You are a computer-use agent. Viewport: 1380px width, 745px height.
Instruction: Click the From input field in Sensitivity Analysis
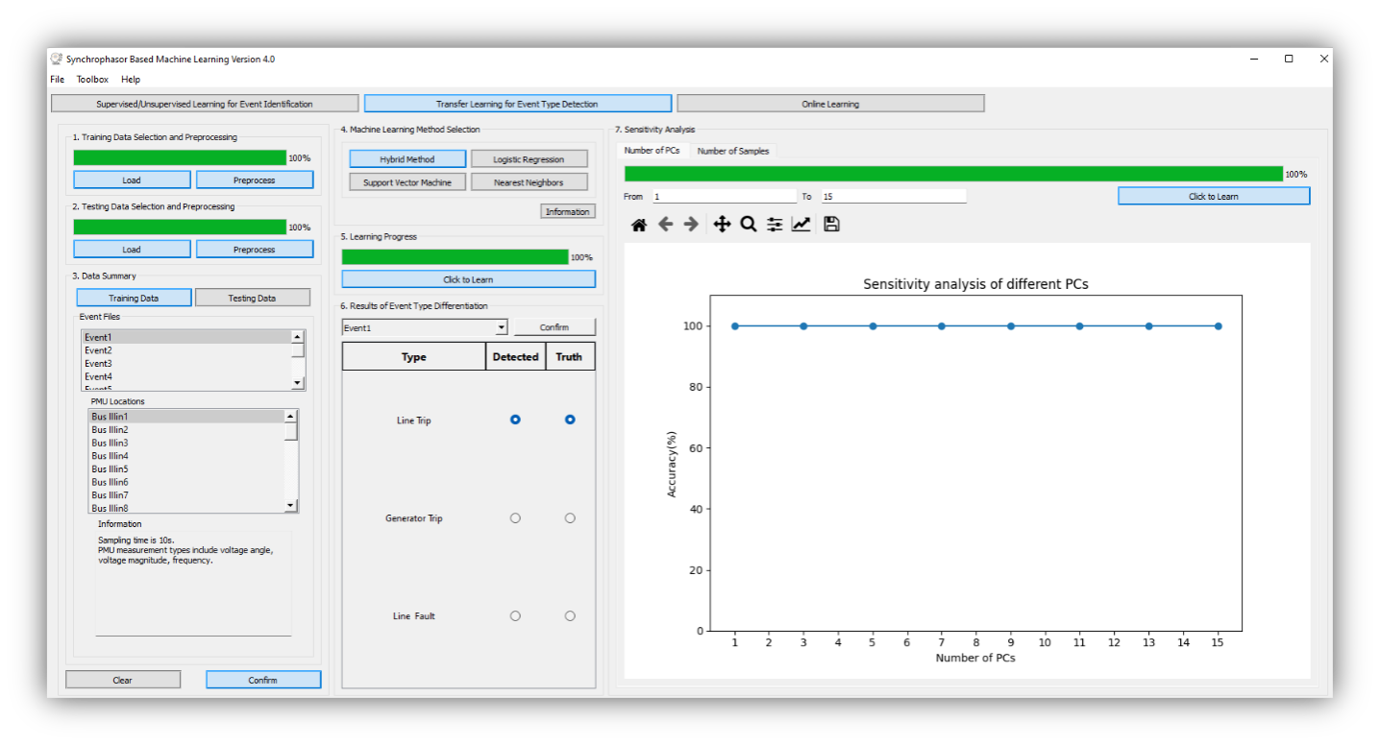(724, 197)
